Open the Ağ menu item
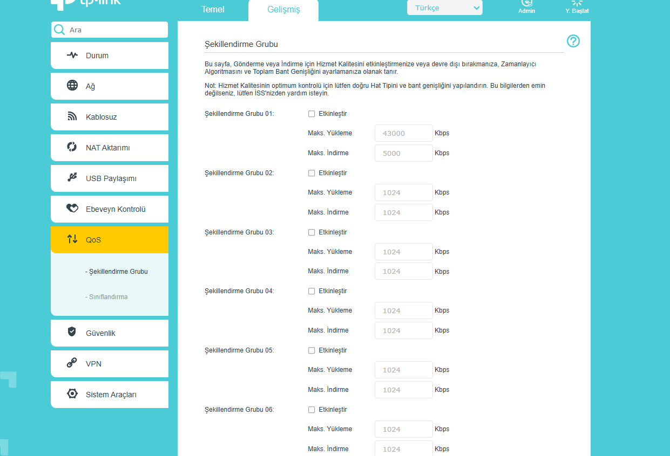This screenshot has height=456, width=670. click(x=110, y=86)
